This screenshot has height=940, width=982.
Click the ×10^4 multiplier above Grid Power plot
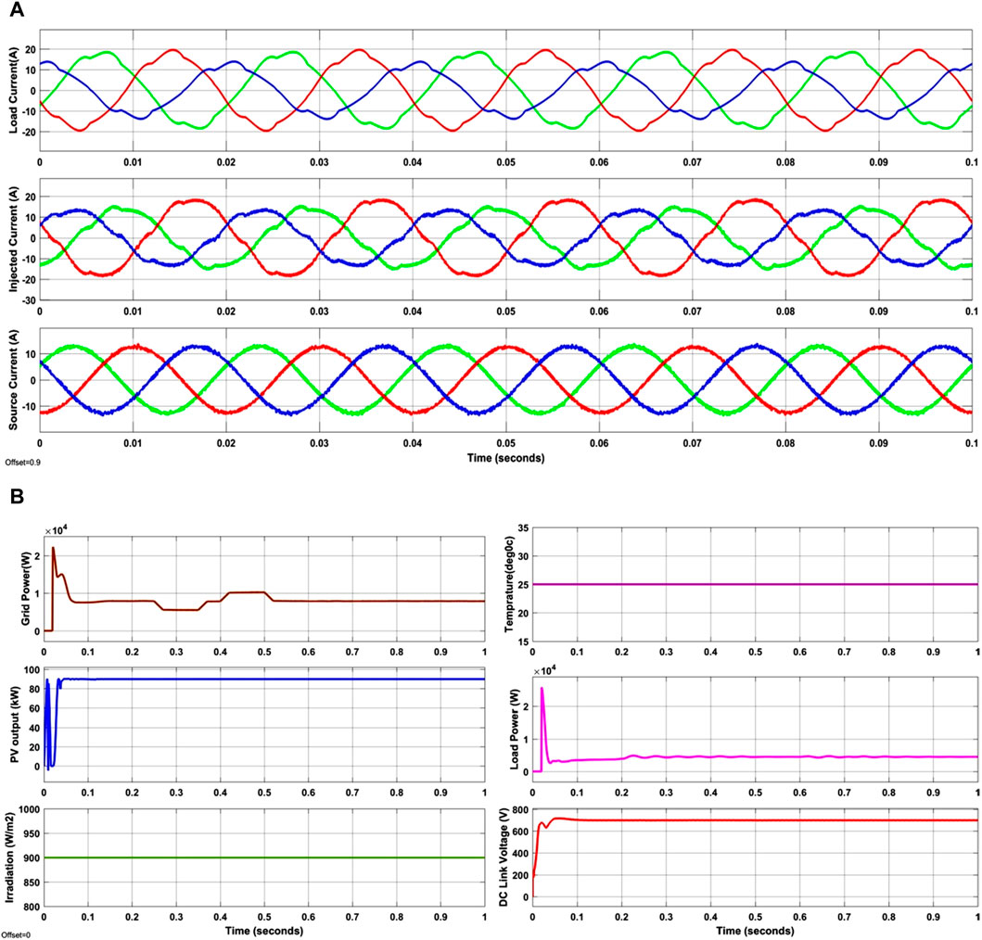(x=57, y=530)
